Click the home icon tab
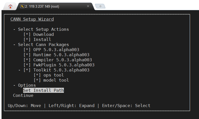 pos(10,6)
